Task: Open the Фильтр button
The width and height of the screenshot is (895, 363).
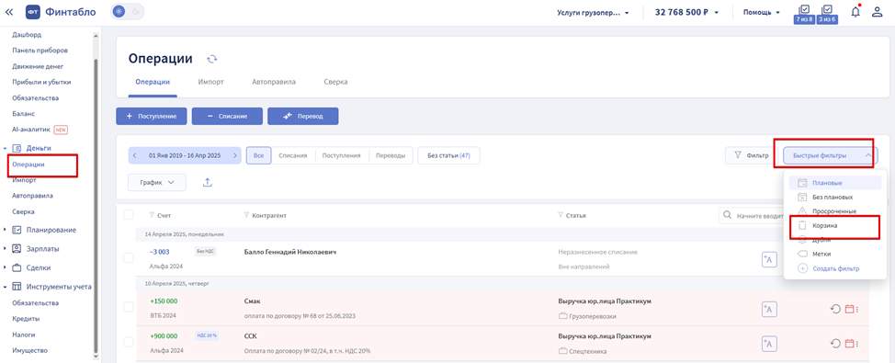Action: click(751, 155)
